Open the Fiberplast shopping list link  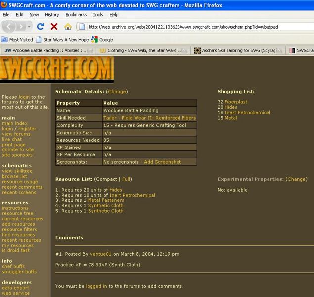pos(236,102)
